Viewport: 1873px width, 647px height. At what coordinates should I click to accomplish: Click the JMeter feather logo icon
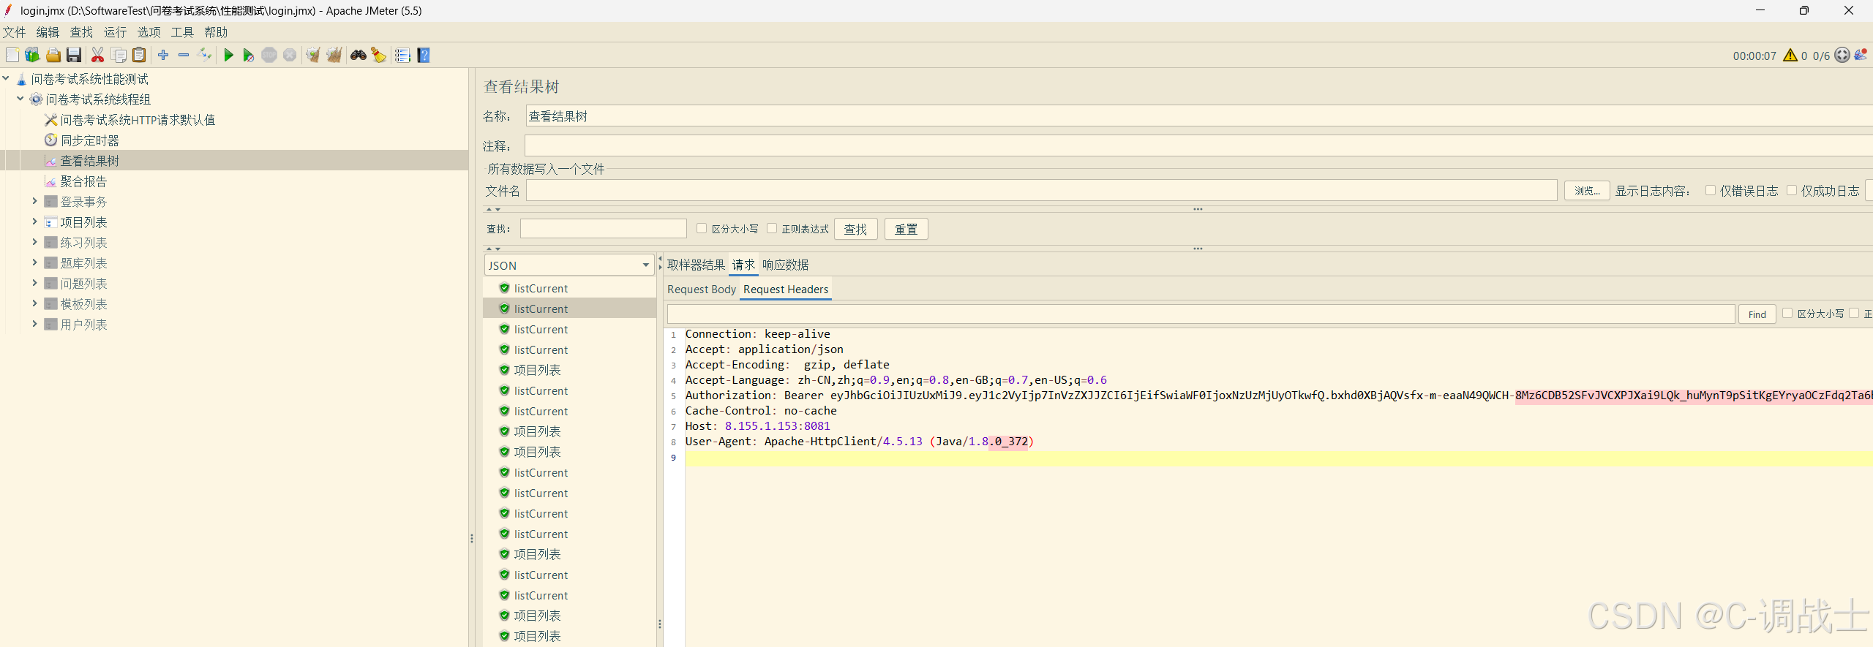1861,55
